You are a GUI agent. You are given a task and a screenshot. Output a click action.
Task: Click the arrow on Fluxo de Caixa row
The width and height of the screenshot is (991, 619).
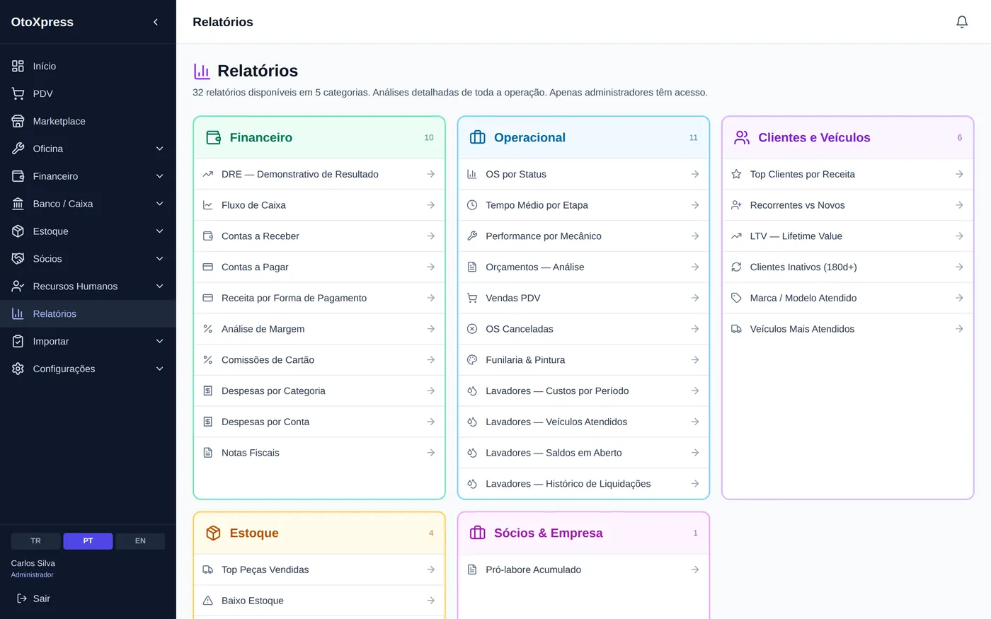[x=430, y=205]
